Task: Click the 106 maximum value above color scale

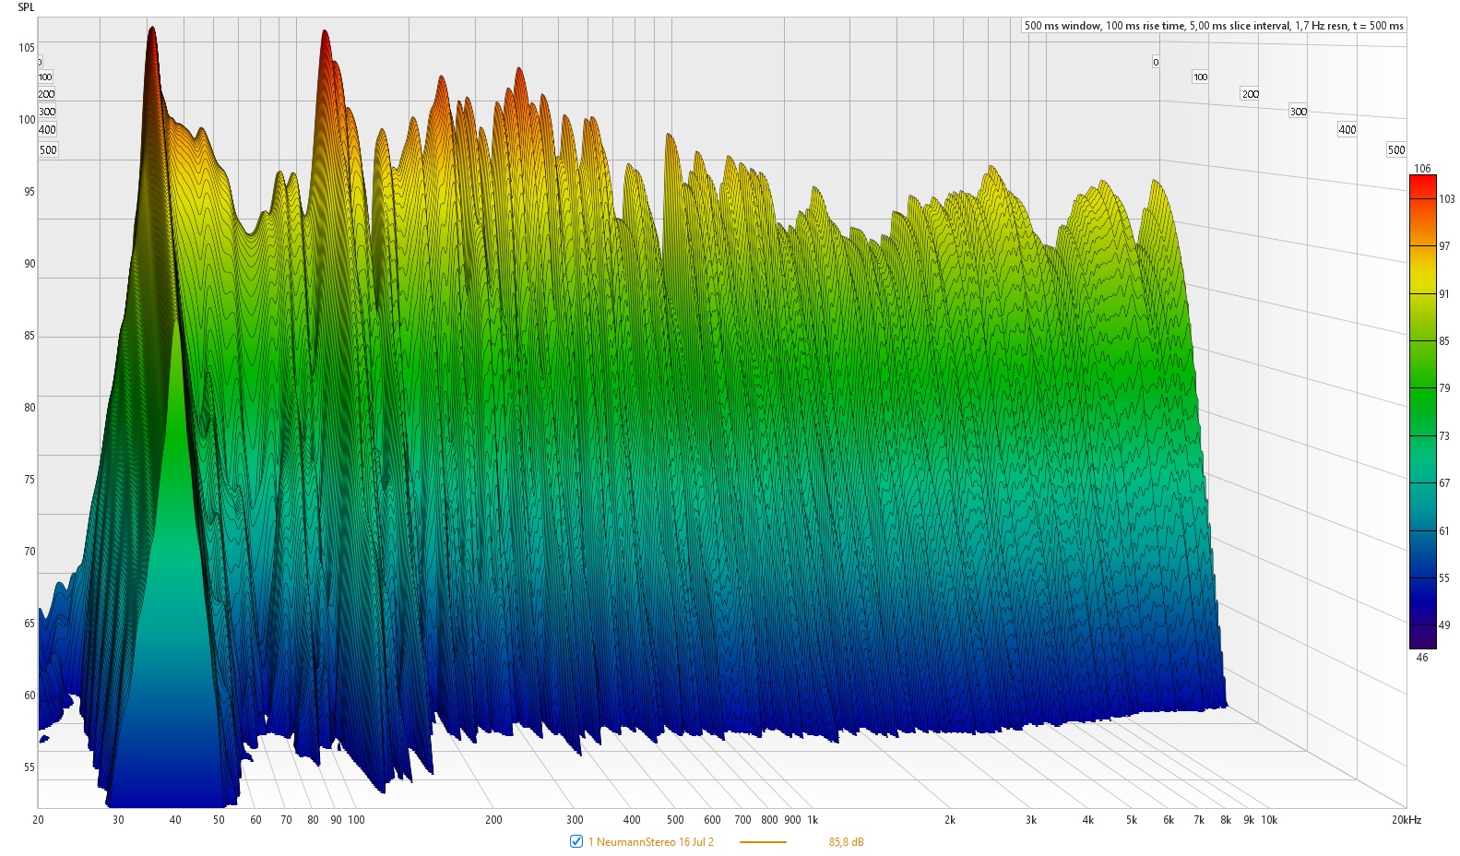Action: tap(1422, 168)
